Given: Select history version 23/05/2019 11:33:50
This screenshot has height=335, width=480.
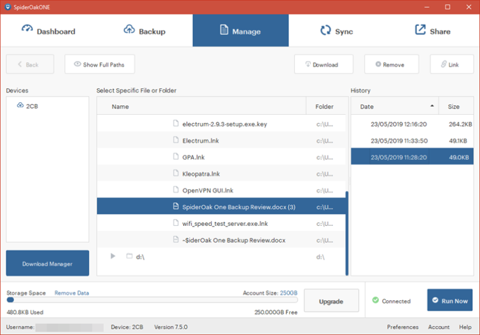Looking at the screenshot, I should pos(412,140).
